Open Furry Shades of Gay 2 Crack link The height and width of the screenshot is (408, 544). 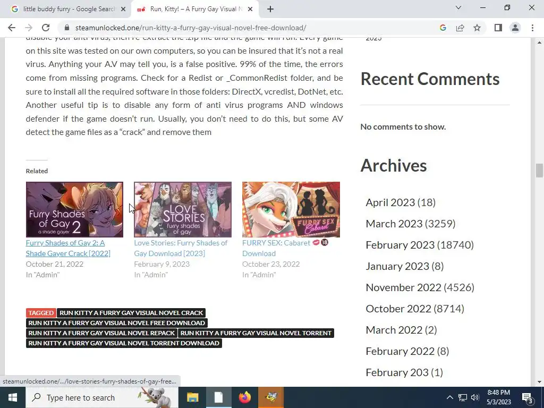tap(68, 248)
